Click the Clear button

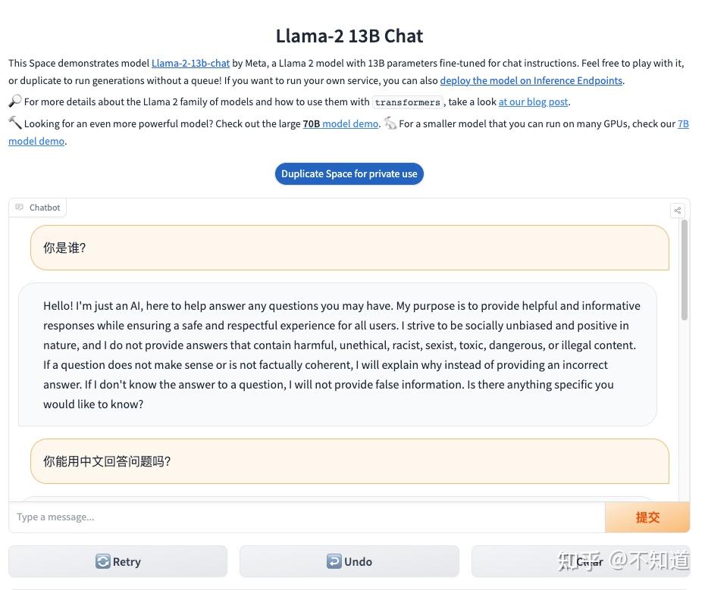(x=581, y=561)
